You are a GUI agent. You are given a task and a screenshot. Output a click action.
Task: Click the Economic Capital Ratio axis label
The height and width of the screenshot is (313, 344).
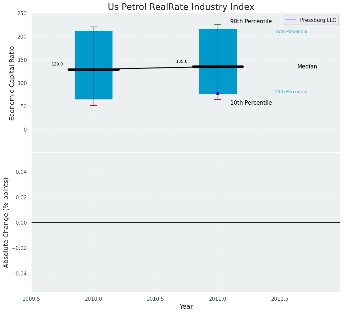[x=12, y=83]
